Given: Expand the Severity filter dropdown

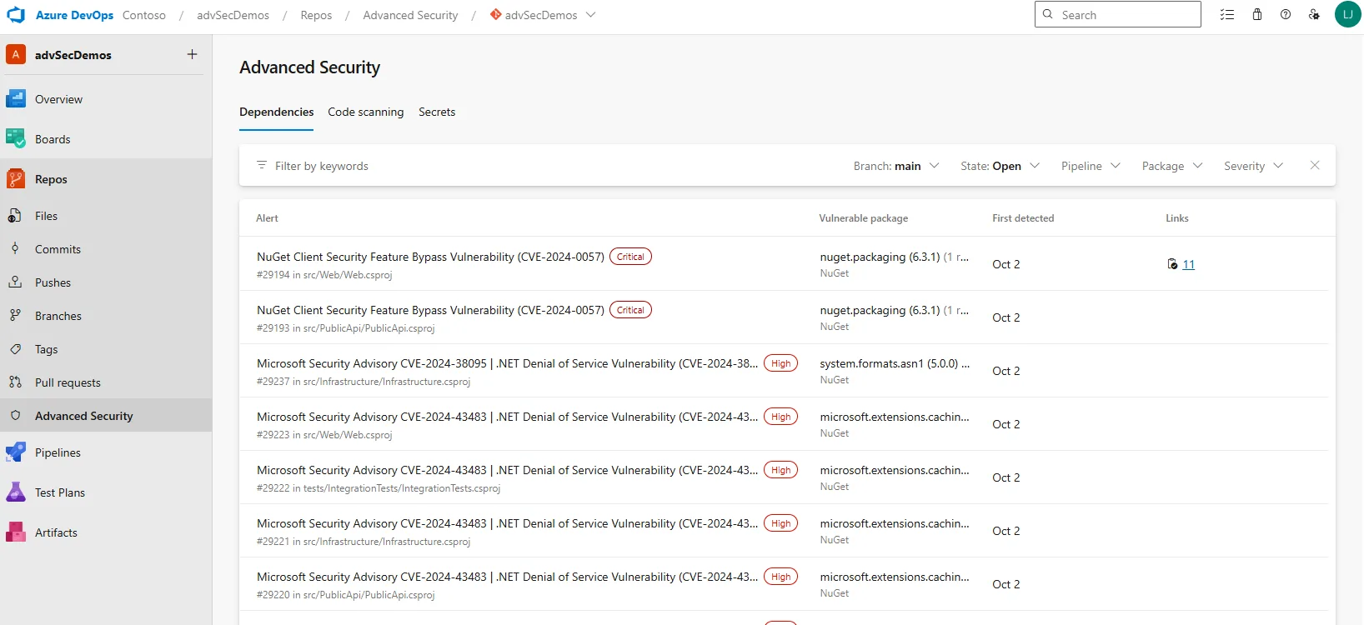Looking at the screenshot, I should pos(1253,166).
